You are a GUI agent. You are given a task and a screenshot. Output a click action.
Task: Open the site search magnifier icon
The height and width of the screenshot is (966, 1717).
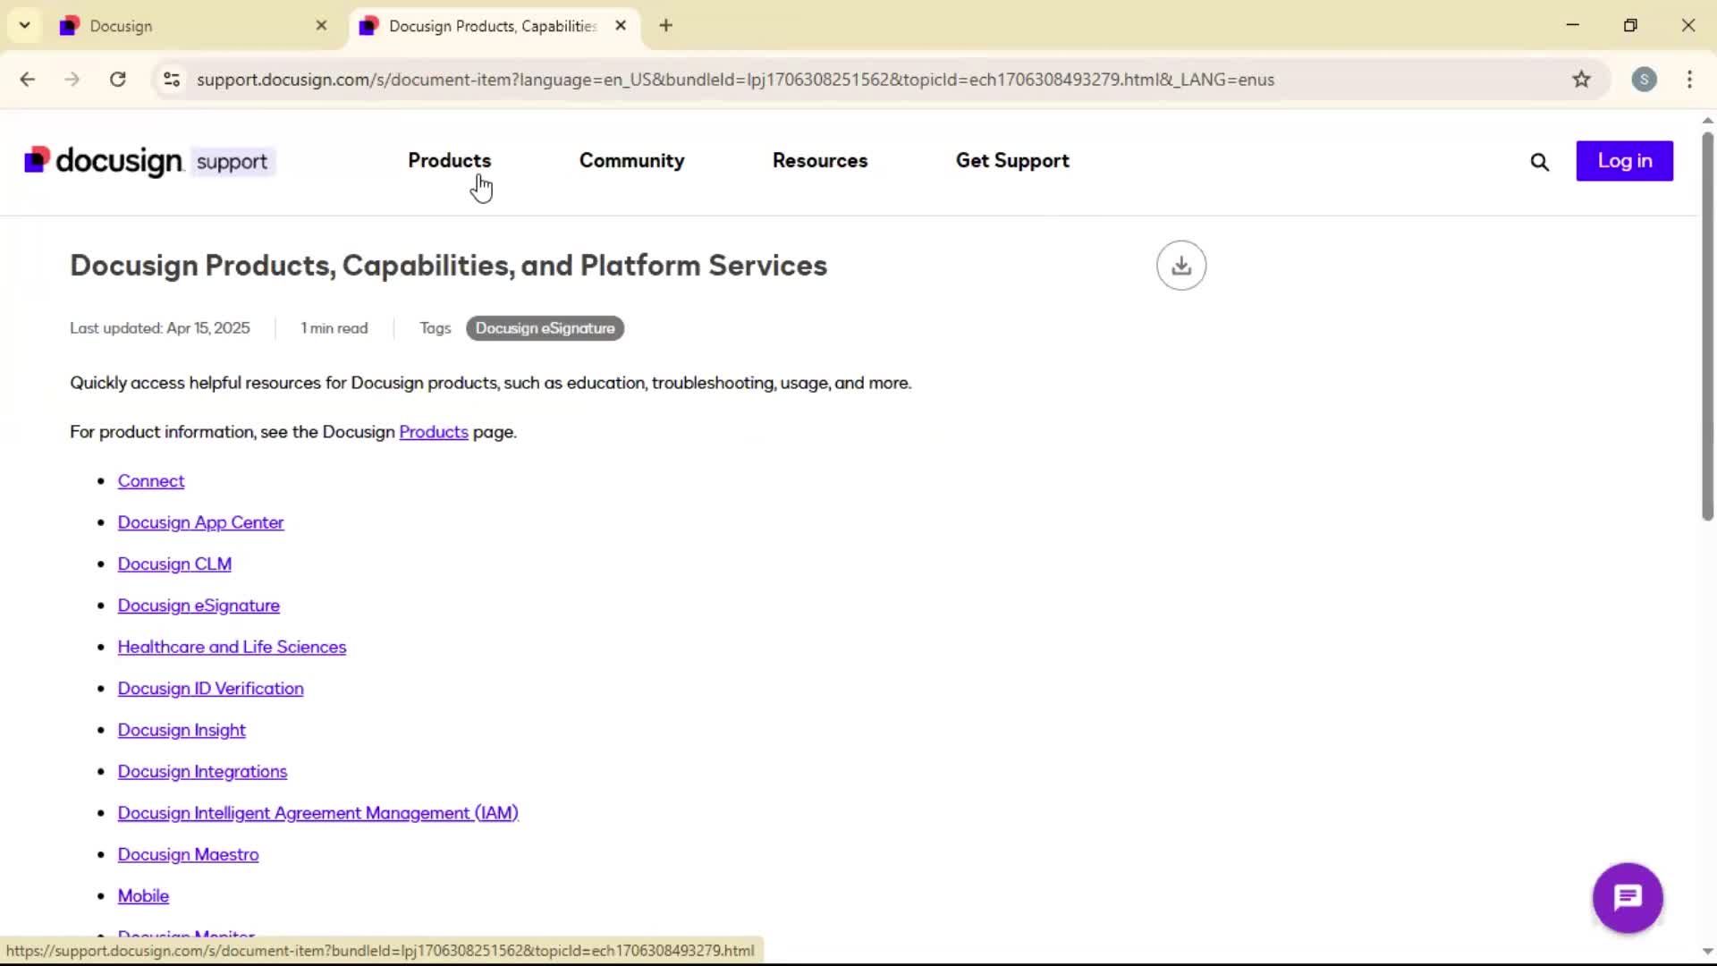tap(1539, 162)
